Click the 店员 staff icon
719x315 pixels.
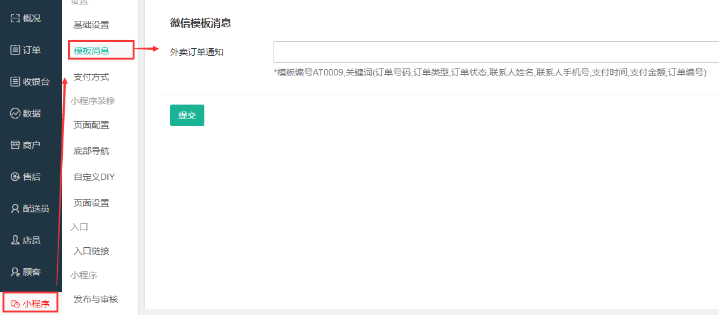(x=15, y=240)
